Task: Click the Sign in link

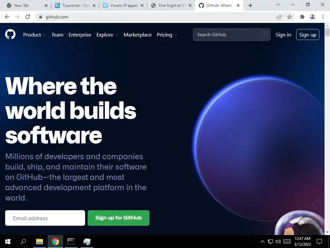Action: click(x=283, y=35)
